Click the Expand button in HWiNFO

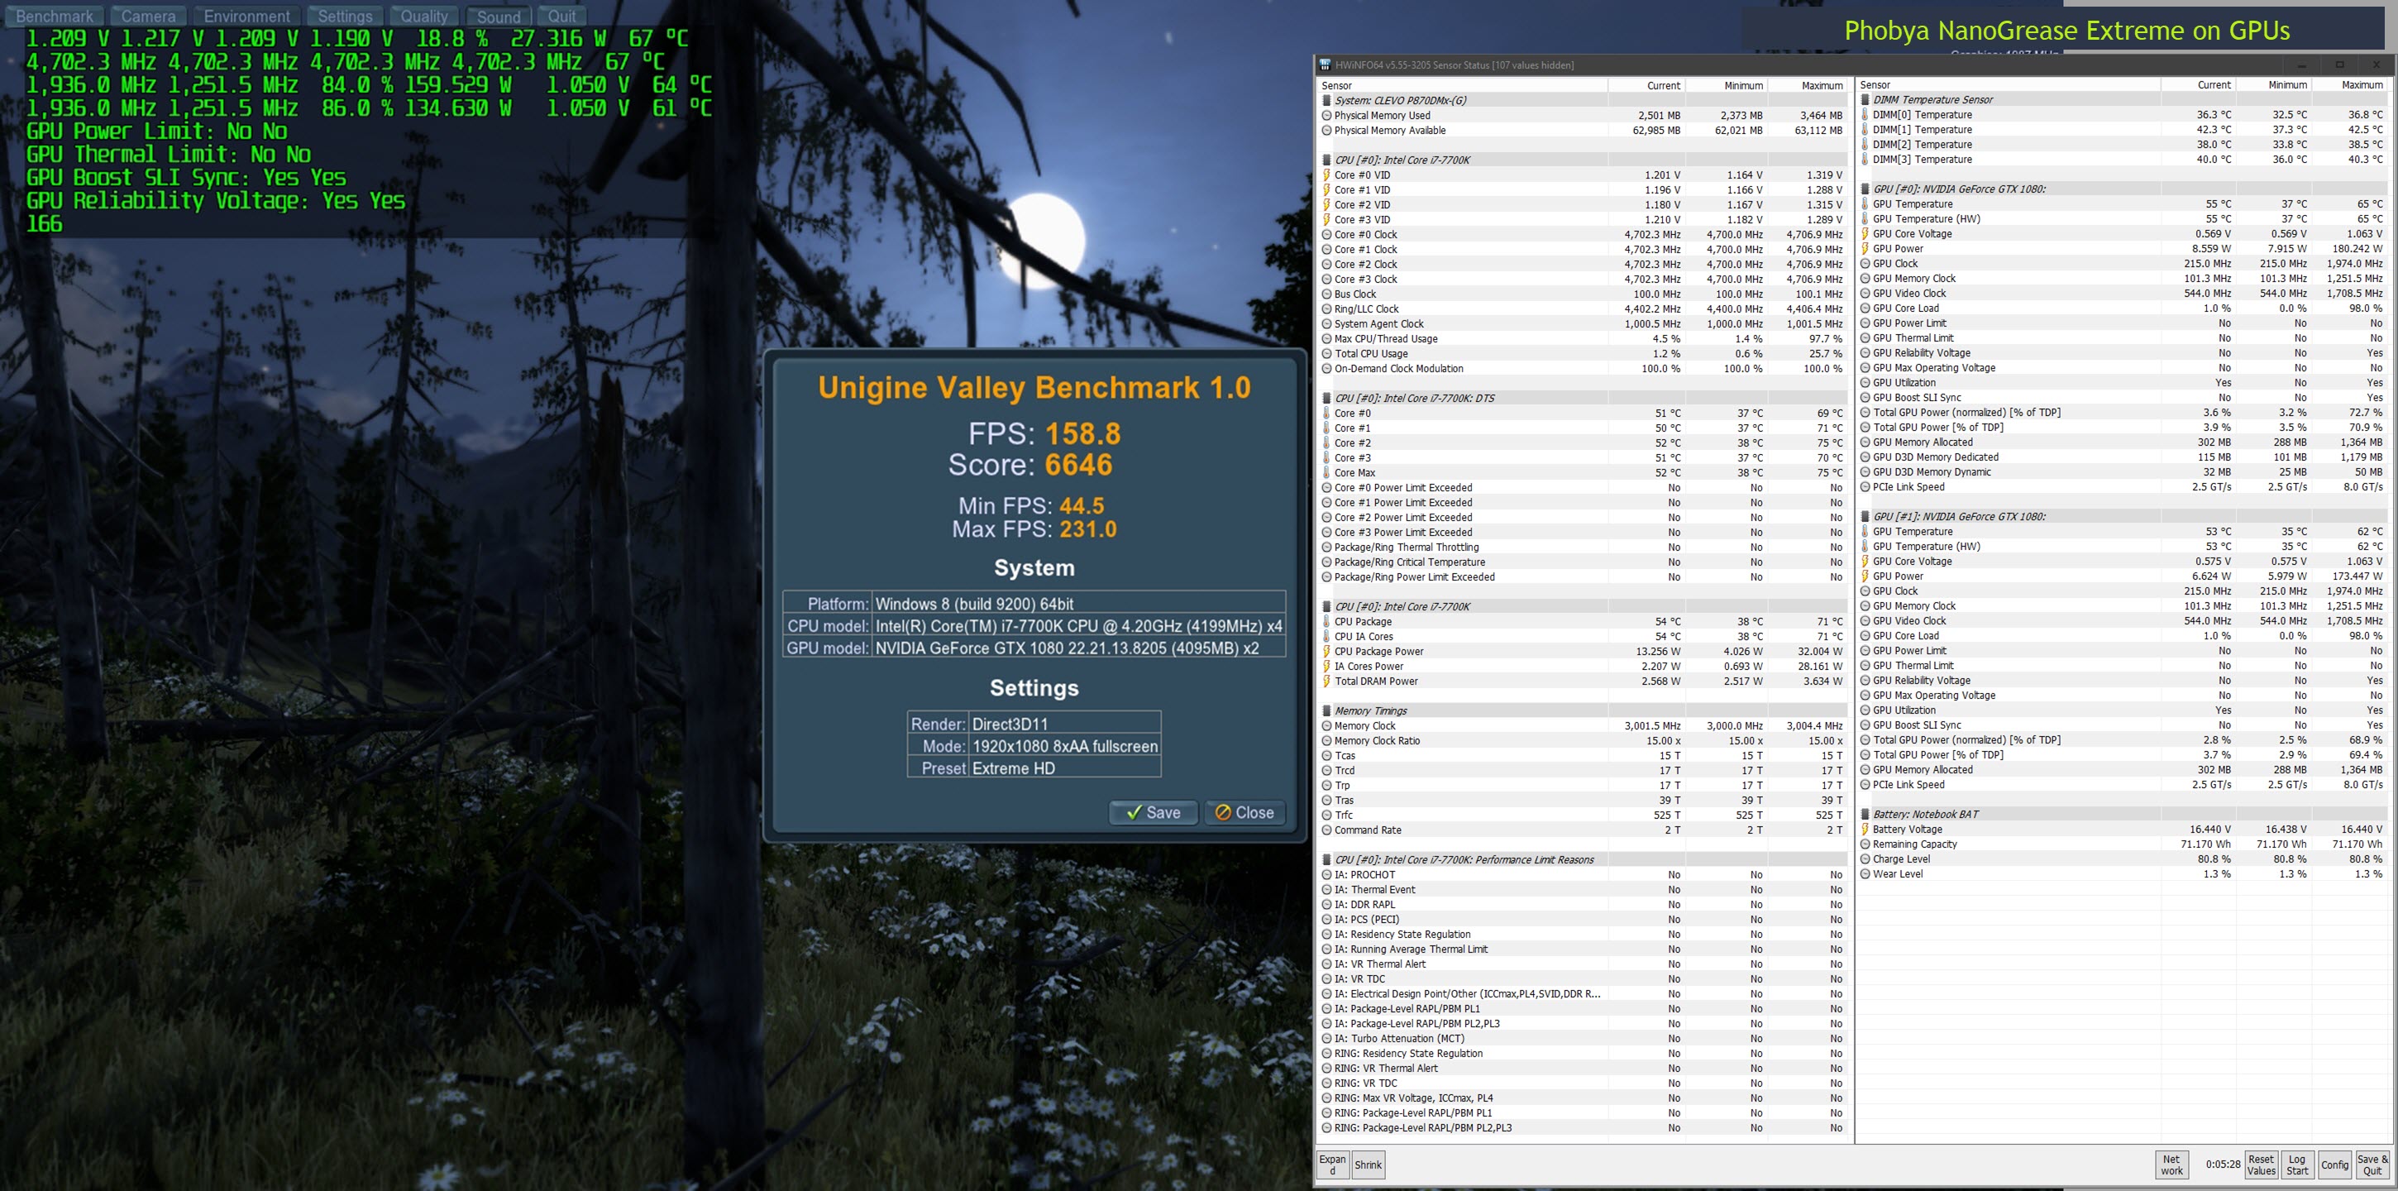pyautogui.click(x=1332, y=1165)
